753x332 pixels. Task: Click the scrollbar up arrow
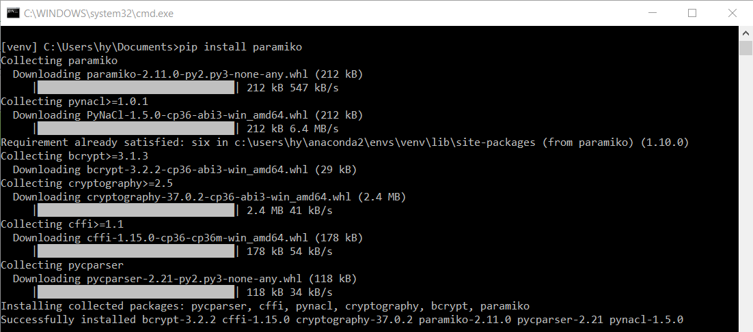pyautogui.click(x=746, y=33)
